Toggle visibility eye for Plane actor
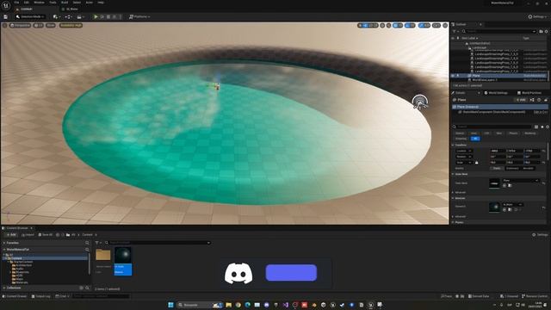The image size is (551, 310). tap(453, 76)
